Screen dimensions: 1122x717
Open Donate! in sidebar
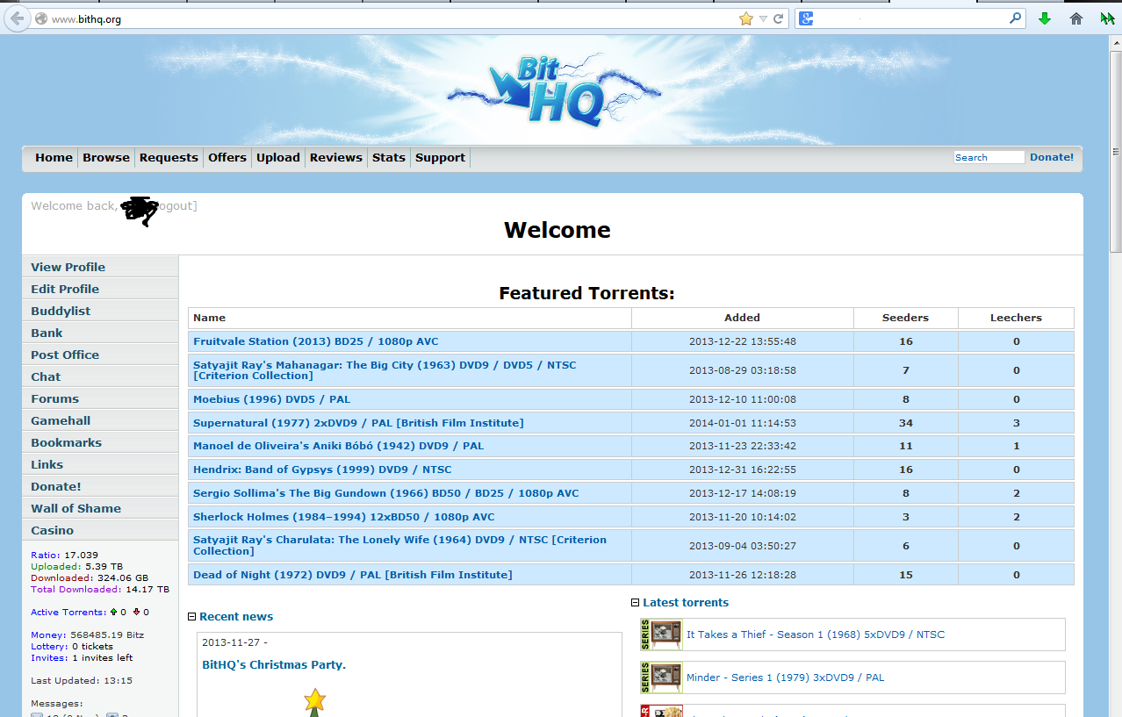pos(100,486)
